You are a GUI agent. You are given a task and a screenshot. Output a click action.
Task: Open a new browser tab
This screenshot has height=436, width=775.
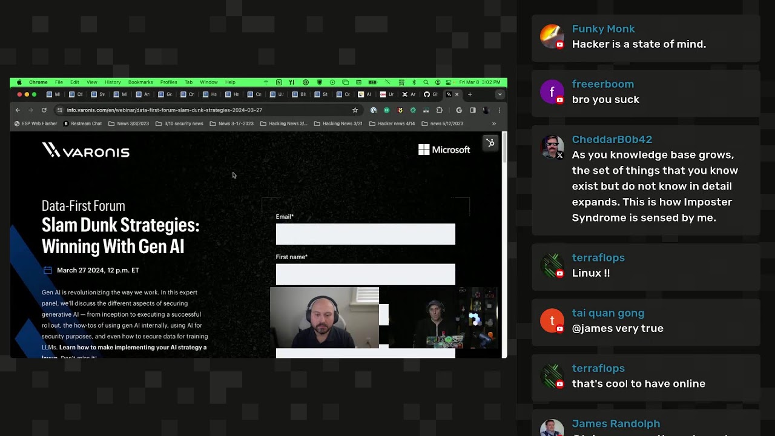click(470, 94)
